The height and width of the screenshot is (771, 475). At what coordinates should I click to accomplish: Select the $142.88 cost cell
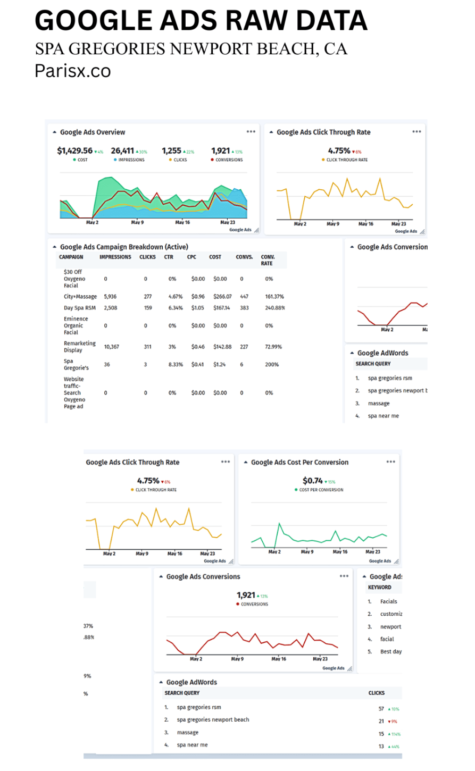tap(223, 347)
